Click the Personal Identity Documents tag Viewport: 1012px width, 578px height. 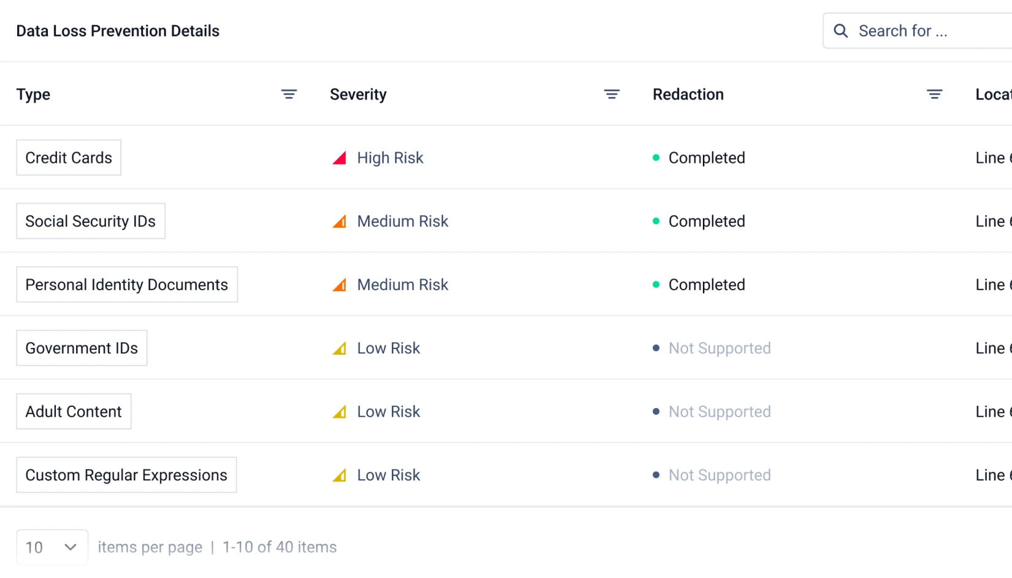127,285
